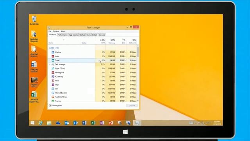Click the Mail app icon in process list
250x141 pixels.
53,89
